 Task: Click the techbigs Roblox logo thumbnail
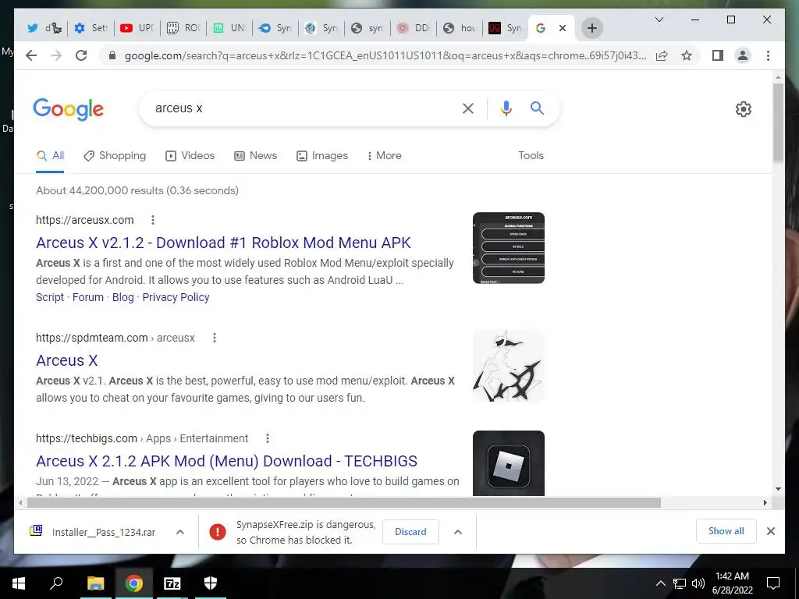tap(509, 463)
